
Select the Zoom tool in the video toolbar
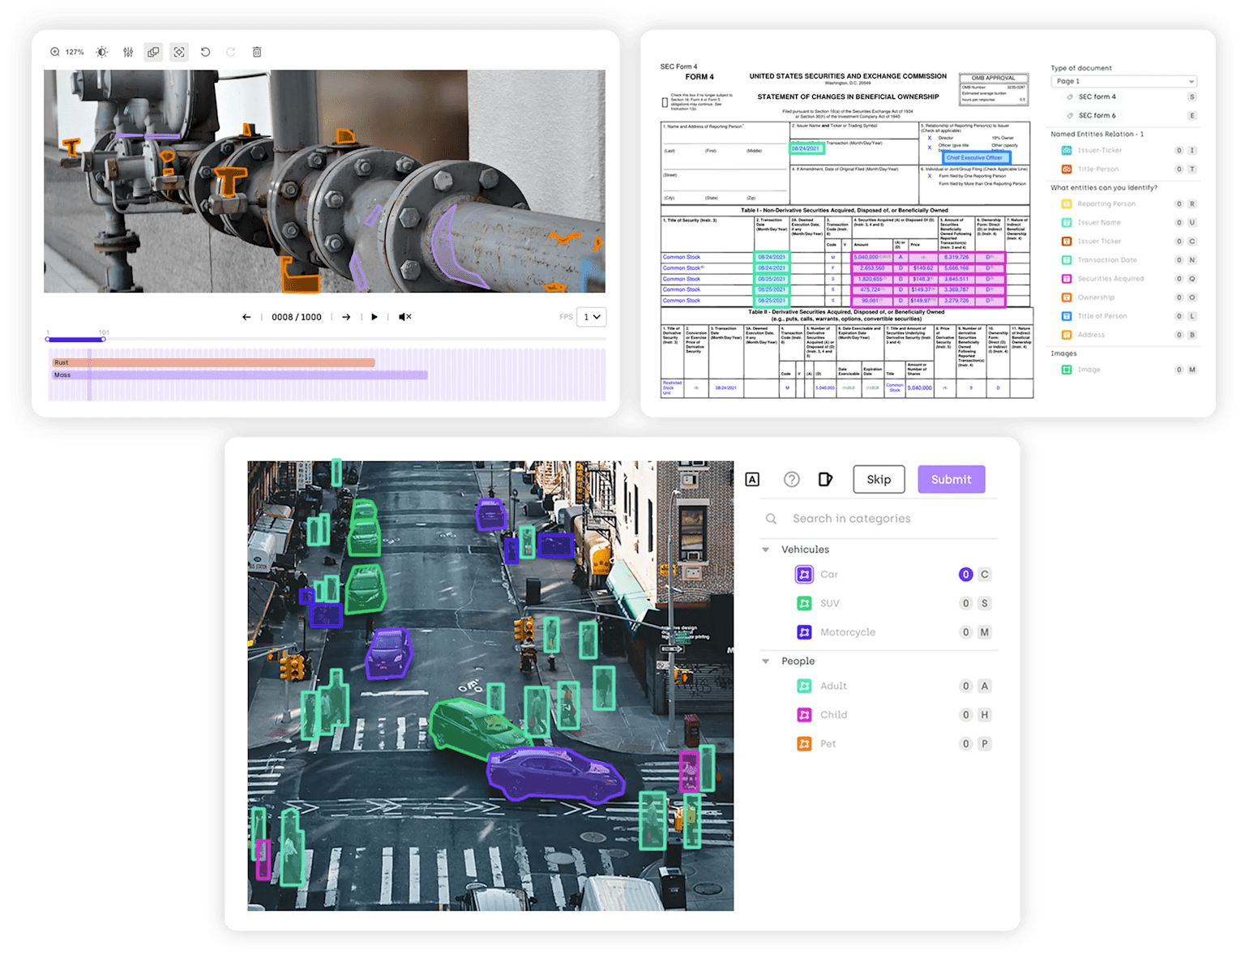click(55, 52)
